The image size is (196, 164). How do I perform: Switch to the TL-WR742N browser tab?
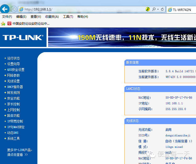pos(181,10)
